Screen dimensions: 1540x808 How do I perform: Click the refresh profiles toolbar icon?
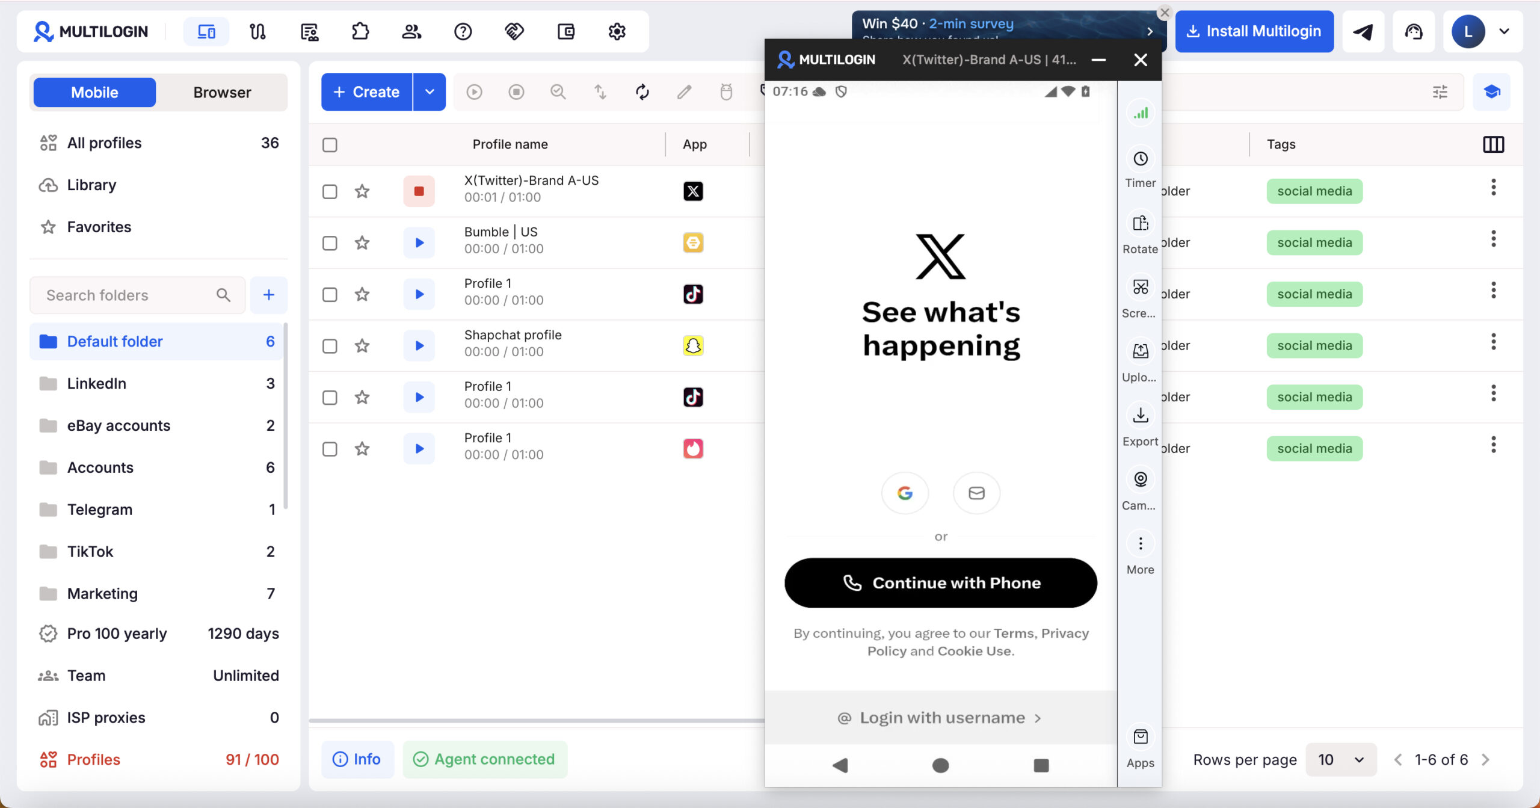tap(642, 92)
